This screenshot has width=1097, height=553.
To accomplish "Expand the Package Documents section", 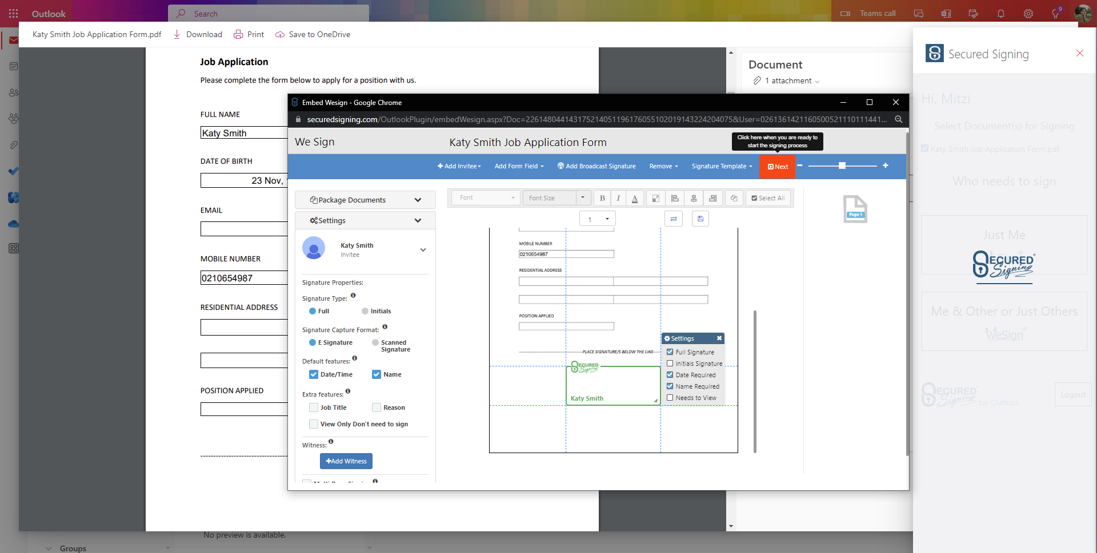I will point(365,200).
